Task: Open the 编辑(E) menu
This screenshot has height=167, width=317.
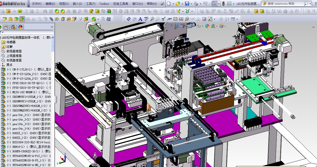Action: 50,4
